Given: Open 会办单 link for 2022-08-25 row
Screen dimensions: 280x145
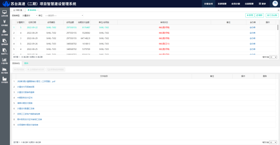Looking at the screenshot, I should pos(253,49).
